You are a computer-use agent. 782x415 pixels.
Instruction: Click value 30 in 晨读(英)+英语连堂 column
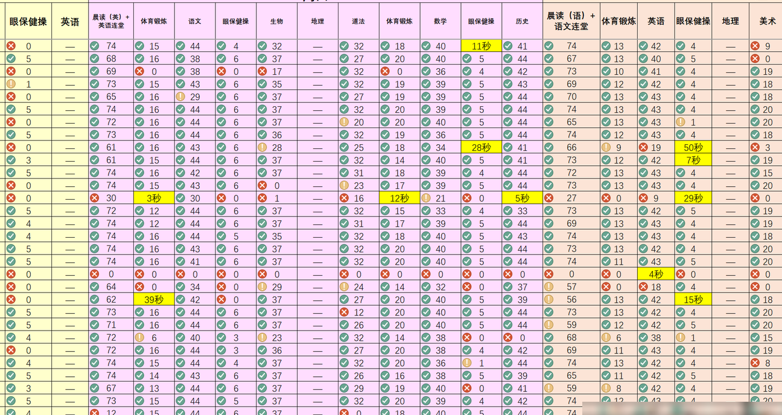pos(111,198)
